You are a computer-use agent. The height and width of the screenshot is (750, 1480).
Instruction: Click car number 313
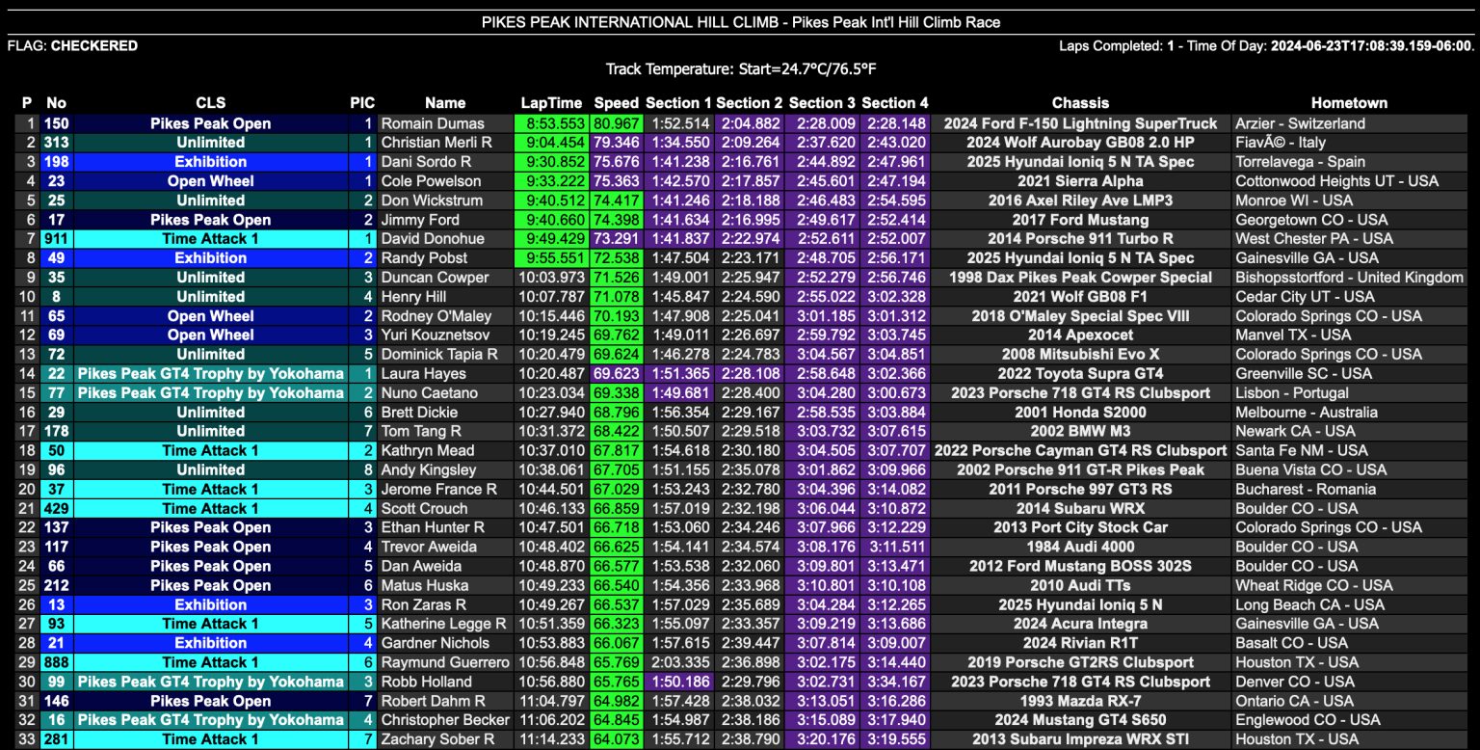[x=57, y=143]
